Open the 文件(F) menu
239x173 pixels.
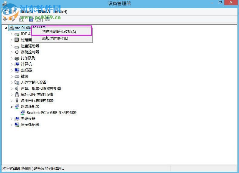(10, 12)
